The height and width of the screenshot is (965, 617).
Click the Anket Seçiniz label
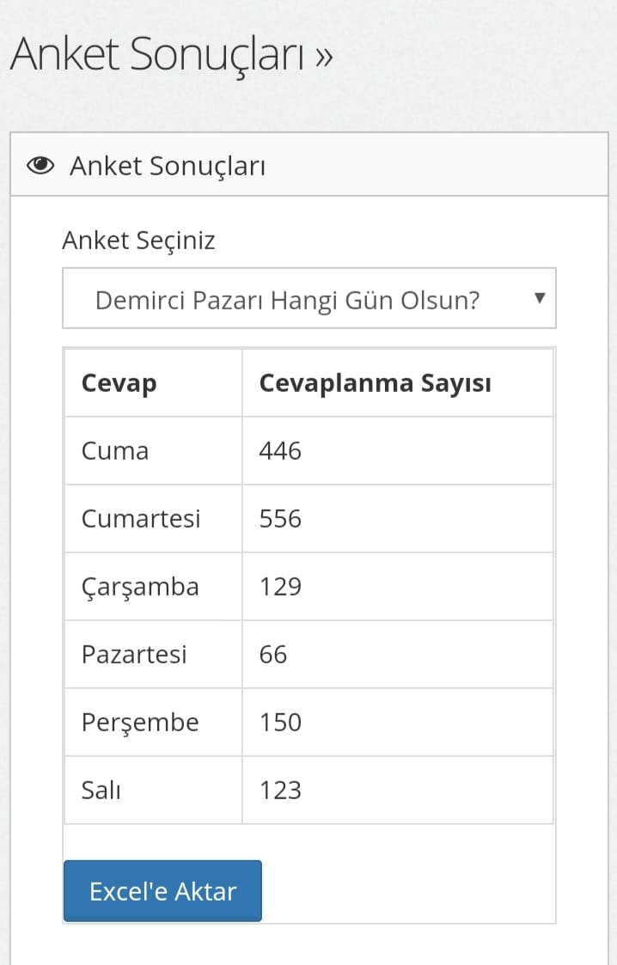click(x=138, y=241)
